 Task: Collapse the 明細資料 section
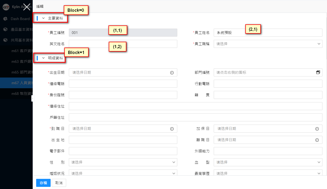coord(43,58)
